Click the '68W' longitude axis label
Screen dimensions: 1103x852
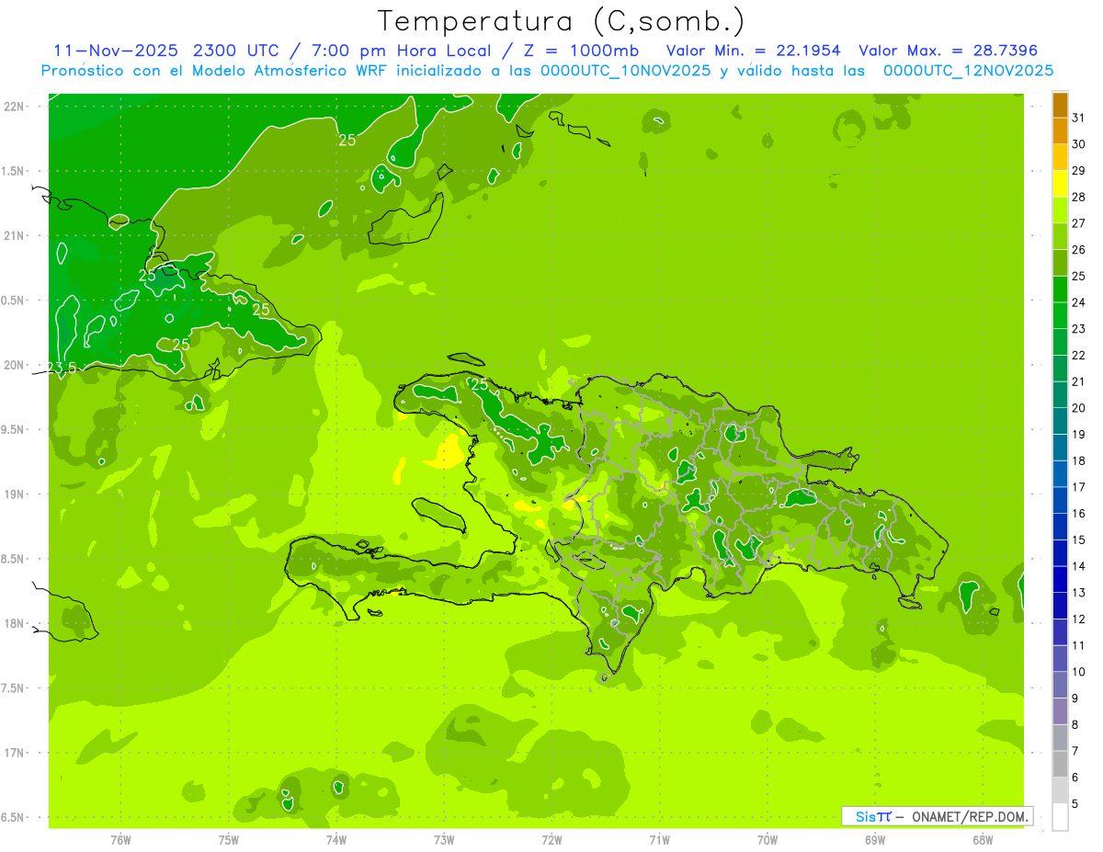(x=983, y=840)
